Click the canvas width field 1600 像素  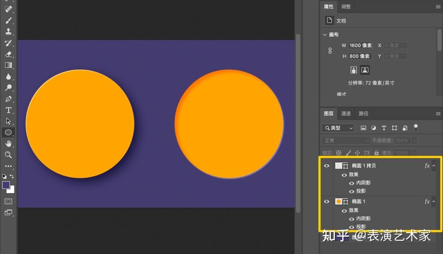click(x=360, y=46)
